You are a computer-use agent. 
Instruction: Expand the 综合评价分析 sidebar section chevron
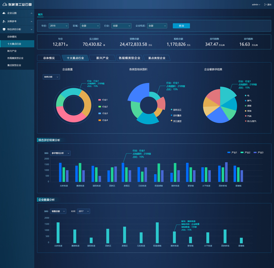click(x=31, y=29)
